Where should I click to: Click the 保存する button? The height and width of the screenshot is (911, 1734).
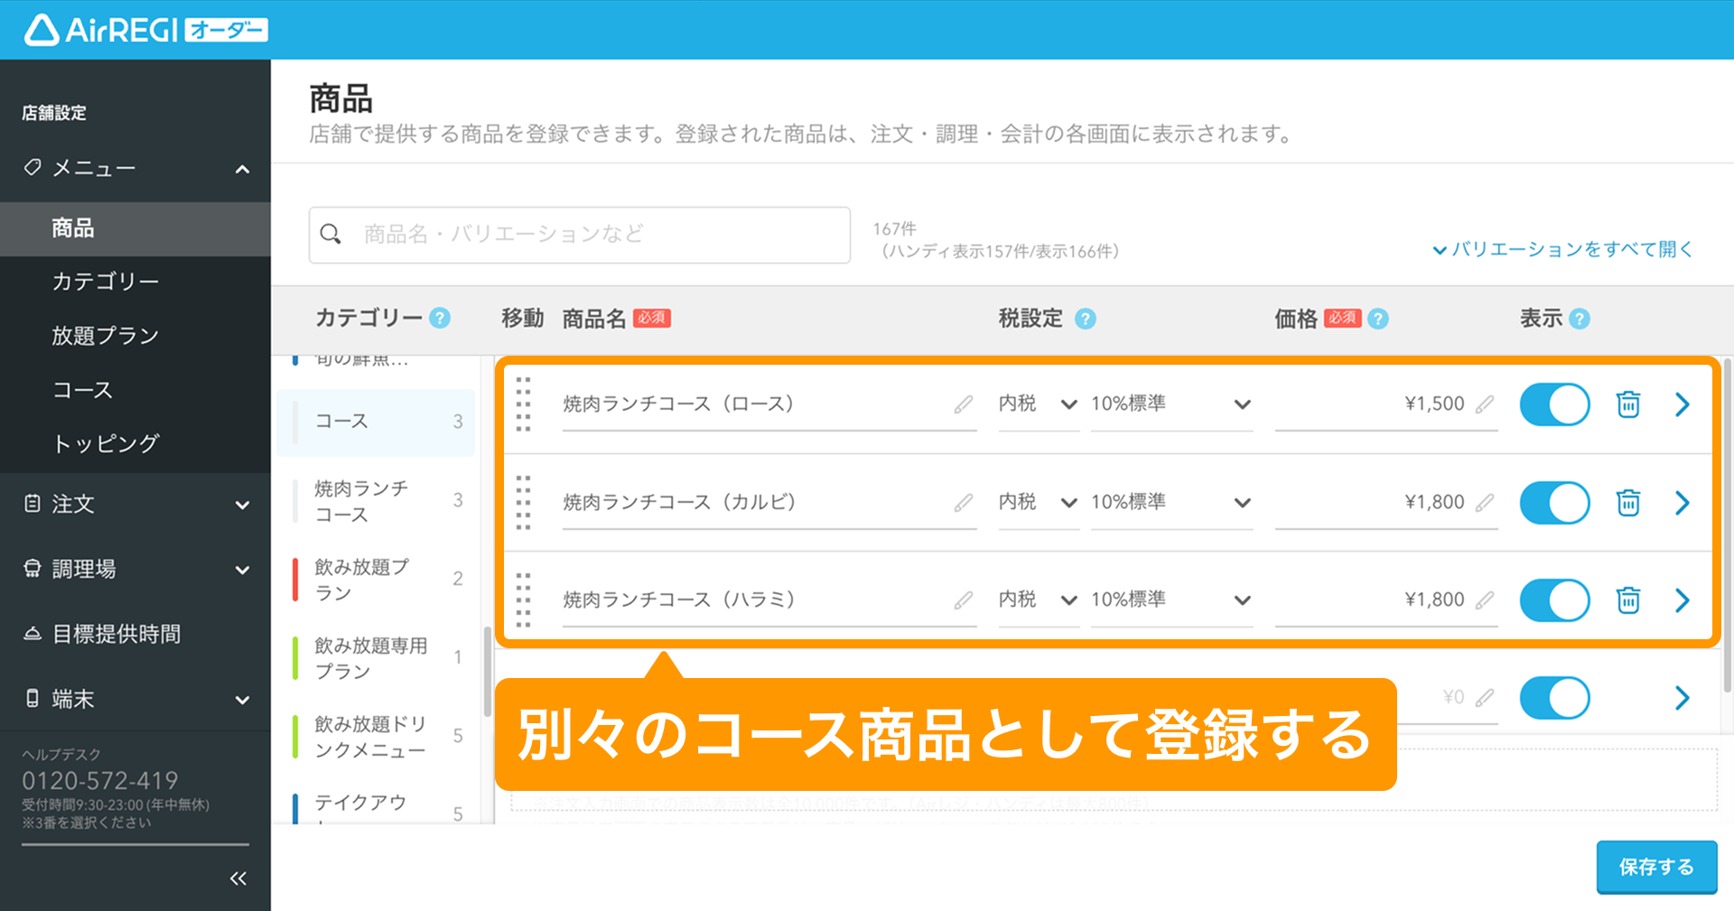[x=1656, y=868]
